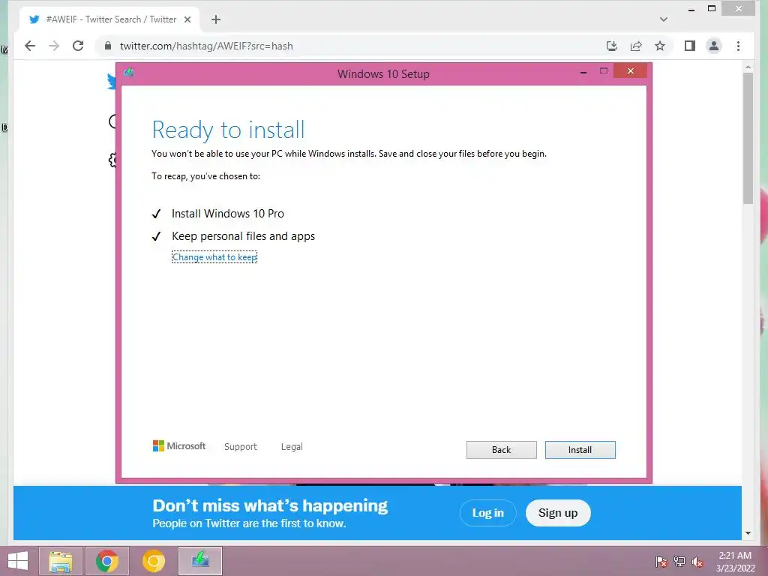
Task: Click the network tray icon
Action: (679, 561)
